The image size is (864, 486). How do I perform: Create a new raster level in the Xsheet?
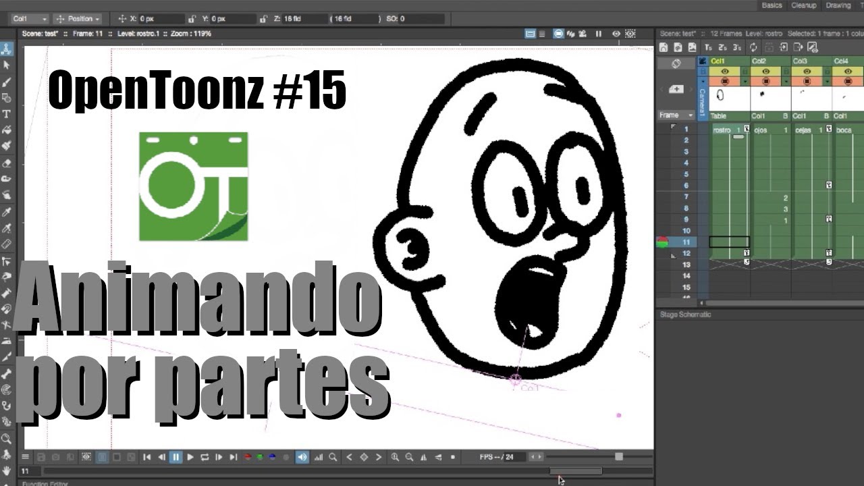(x=693, y=47)
